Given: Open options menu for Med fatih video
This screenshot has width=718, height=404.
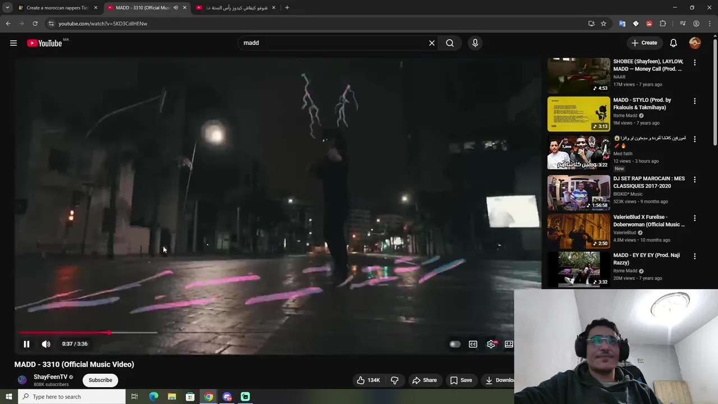Looking at the screenshot, I should coord(694,139).
